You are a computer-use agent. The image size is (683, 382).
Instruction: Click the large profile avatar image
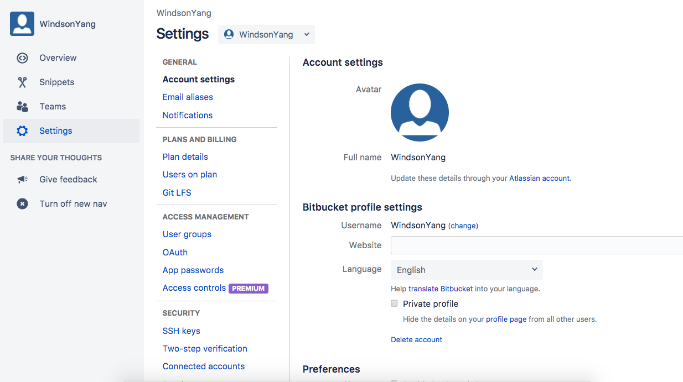click(x=420, y=112)
